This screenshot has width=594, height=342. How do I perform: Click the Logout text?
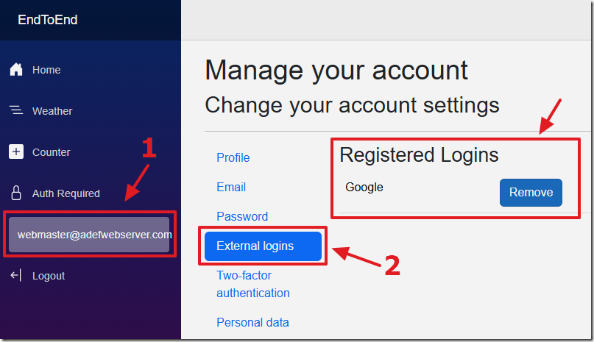tap(49, 276)
